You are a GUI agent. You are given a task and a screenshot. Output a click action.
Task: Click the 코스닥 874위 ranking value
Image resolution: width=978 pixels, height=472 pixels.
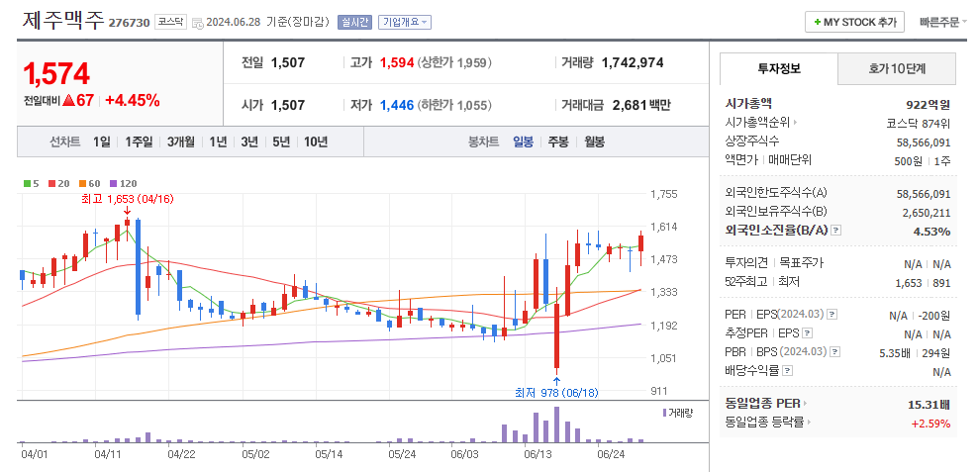click(919, 123)
